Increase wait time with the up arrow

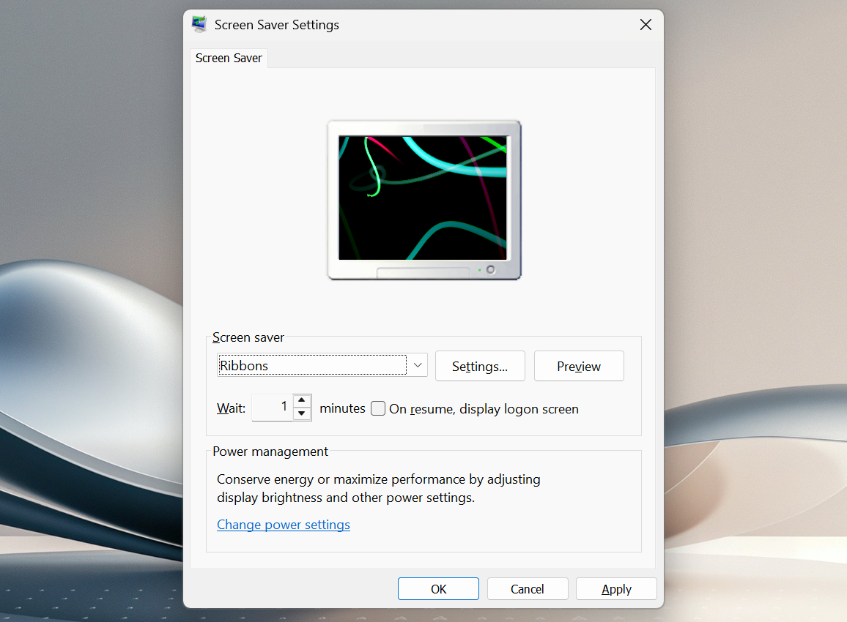click(x=302, y=400)
